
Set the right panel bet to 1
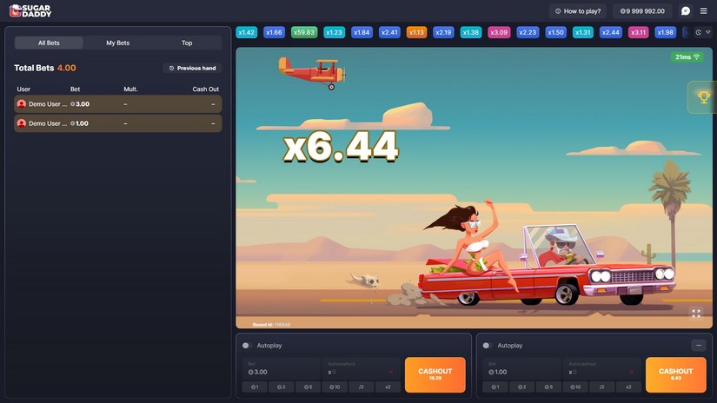click(495, 387)
